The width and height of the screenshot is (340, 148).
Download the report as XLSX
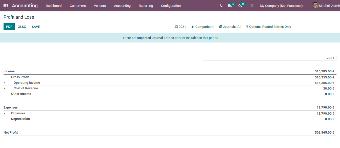(x=22, y=26)
